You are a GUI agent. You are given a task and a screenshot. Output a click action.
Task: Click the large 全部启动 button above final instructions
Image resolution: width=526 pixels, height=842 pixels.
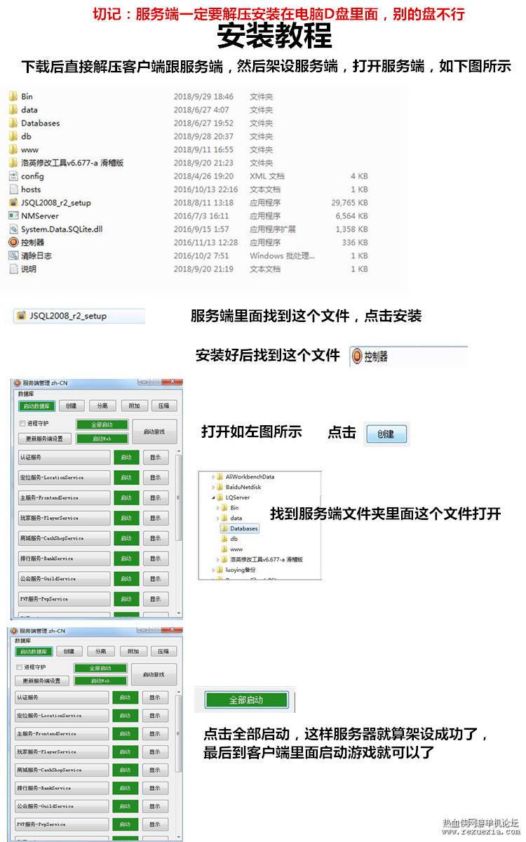(246, 700)
